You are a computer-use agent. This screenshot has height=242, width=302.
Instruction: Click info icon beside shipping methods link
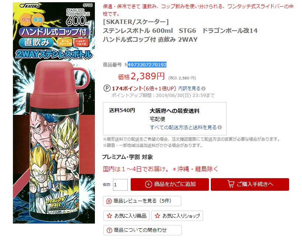[220, 127]
